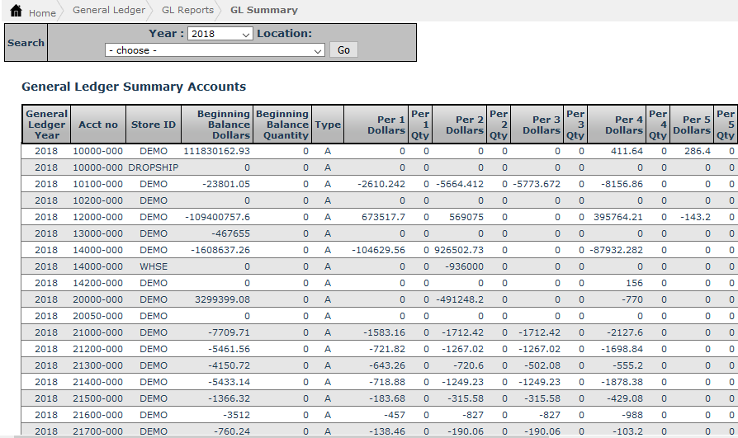738x438 pixels.
Task: Click the Acct no column header
Action: (x=98, y=125)
